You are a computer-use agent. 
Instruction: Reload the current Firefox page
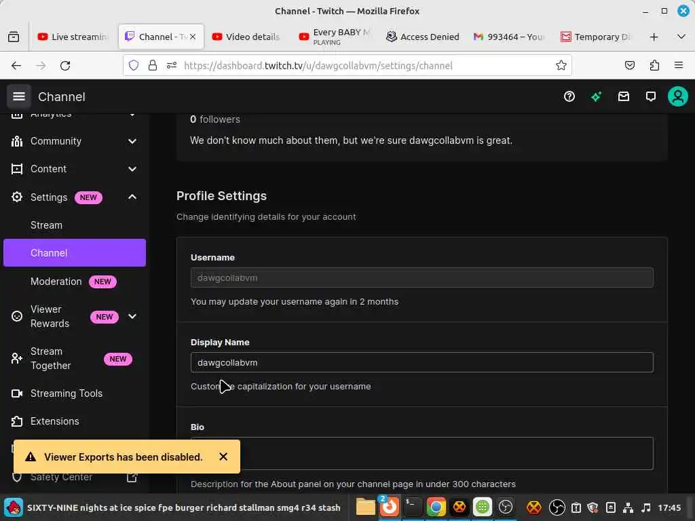[x=65, y=66]
